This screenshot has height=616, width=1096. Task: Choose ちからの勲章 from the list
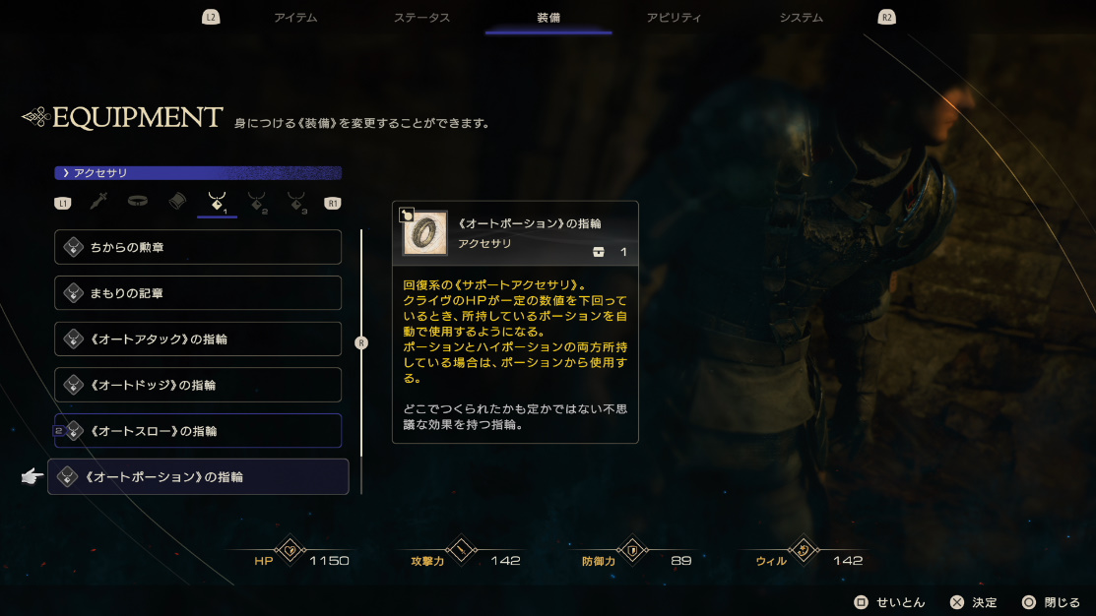pyautogui.click(x=198, y=247)
